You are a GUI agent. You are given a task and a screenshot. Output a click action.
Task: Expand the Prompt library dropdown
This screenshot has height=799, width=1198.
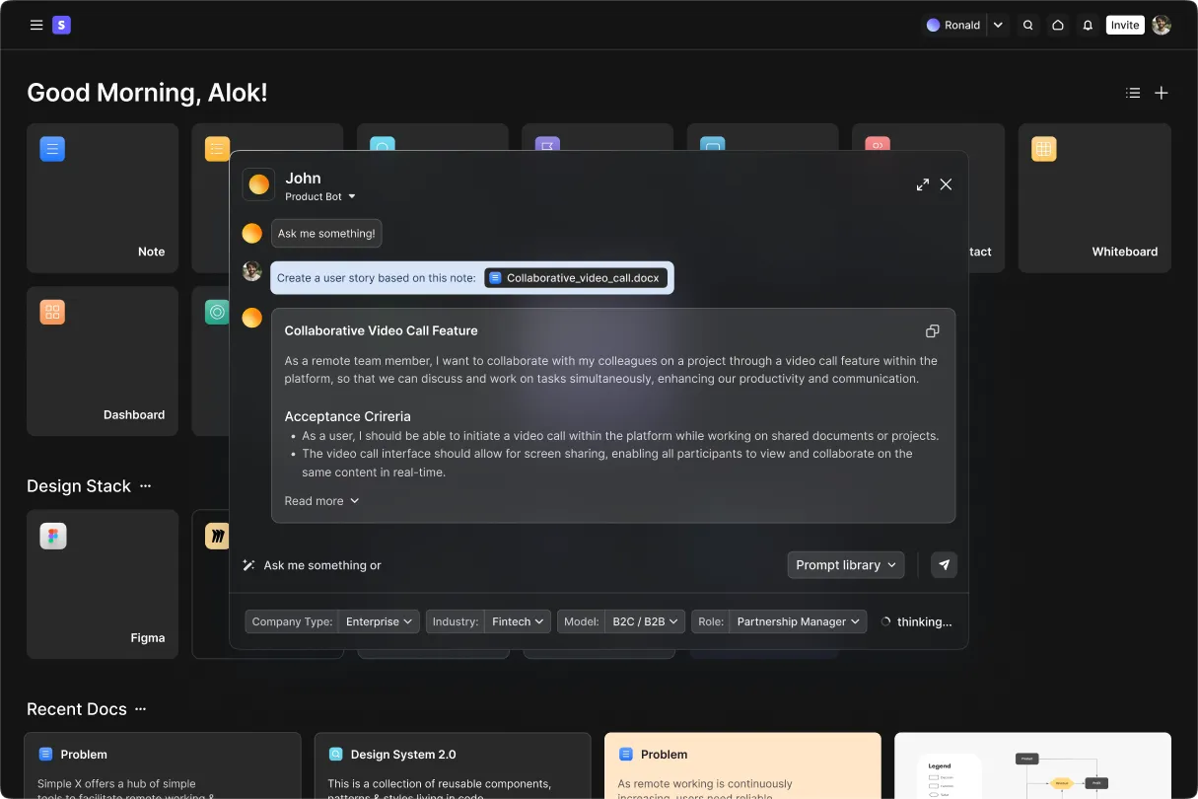[x=846, y=565]
